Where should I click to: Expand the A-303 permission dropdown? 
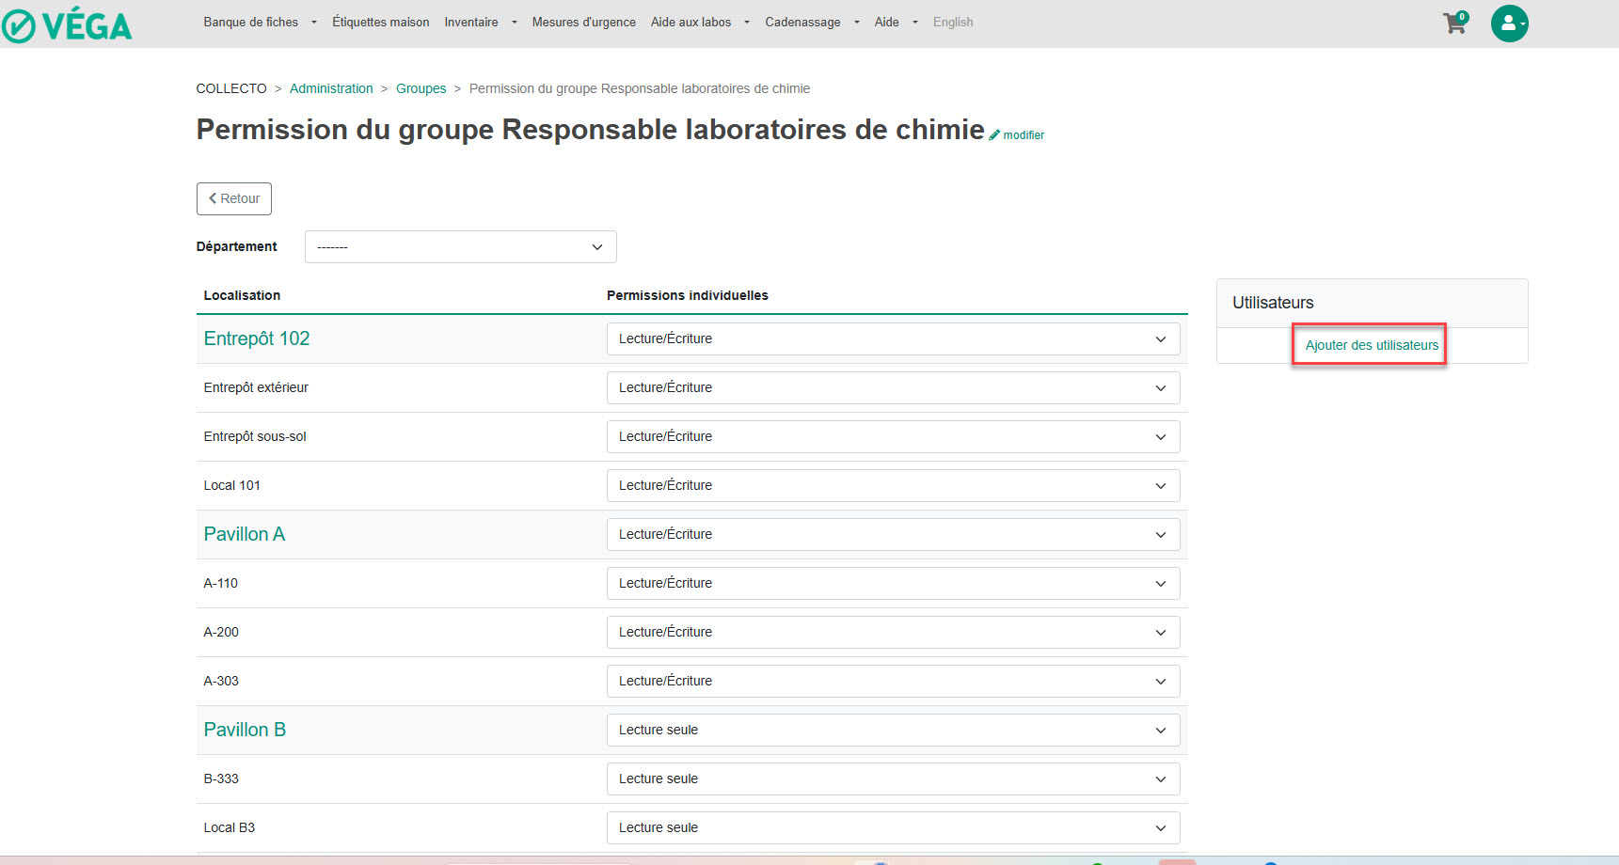pos(892,682)
